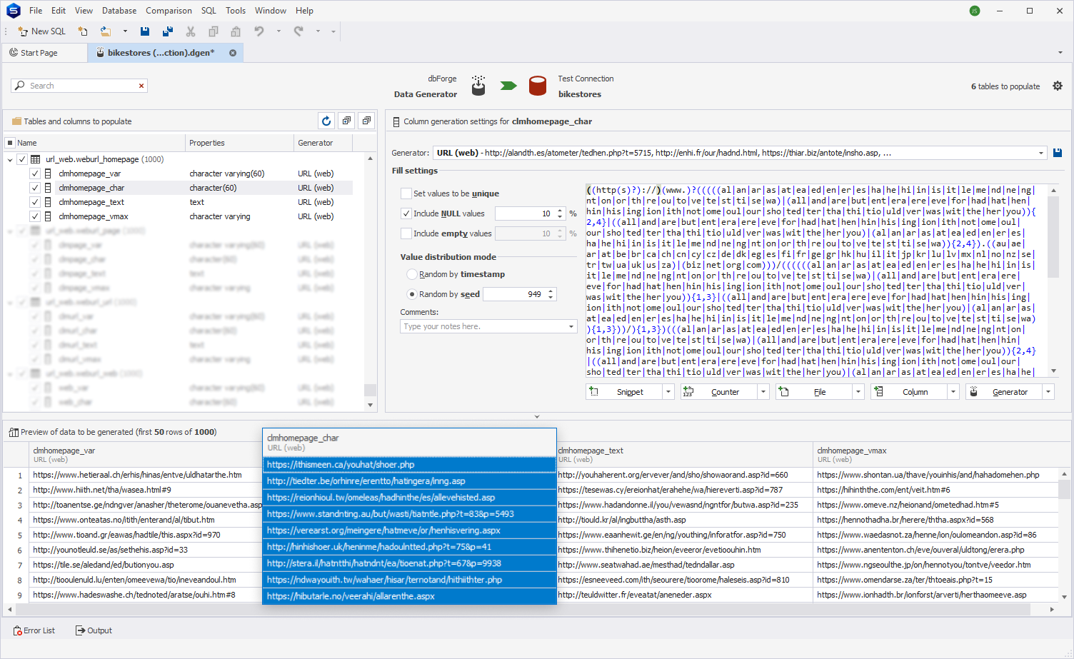The height and width of the screenshot is (659, 1074).
Task: Open the Generator button's dropdown arrow
Action: [1048, 392]
